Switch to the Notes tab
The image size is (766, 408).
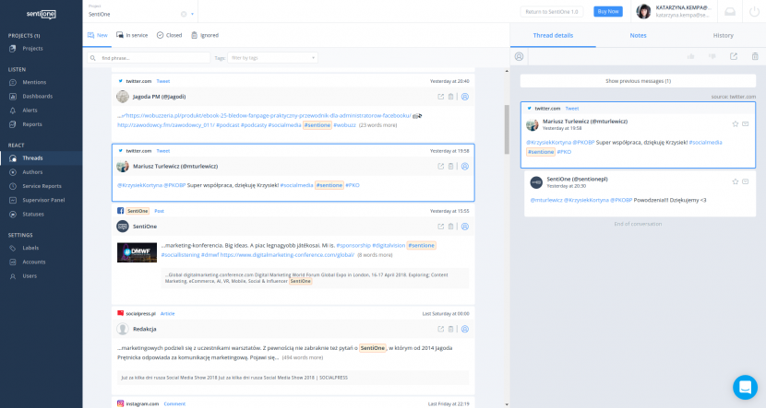(638, 35)
